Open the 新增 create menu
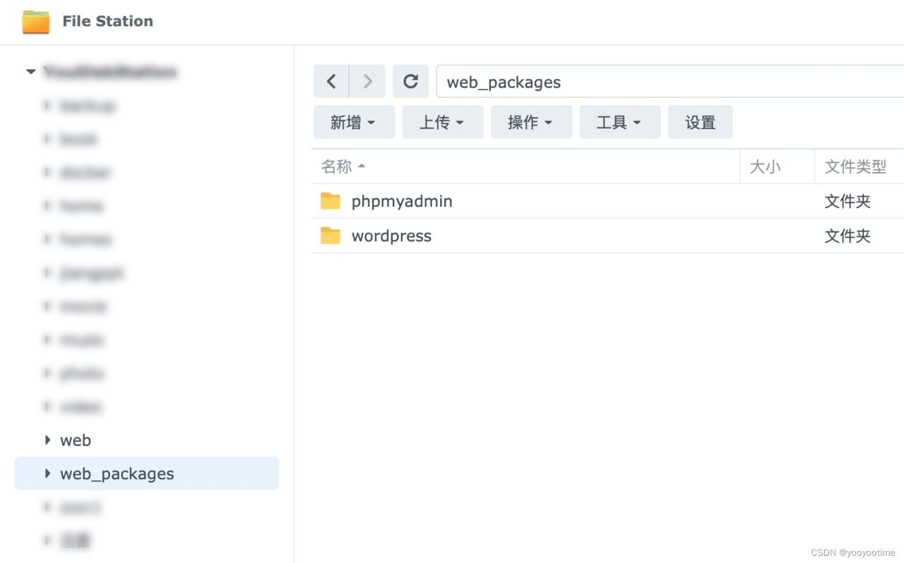Viewport: 904px width, 563px height. (x=354, y=121)
